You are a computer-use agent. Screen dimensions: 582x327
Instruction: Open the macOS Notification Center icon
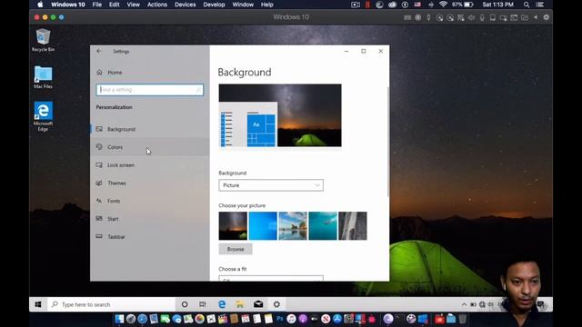(540, 5)
